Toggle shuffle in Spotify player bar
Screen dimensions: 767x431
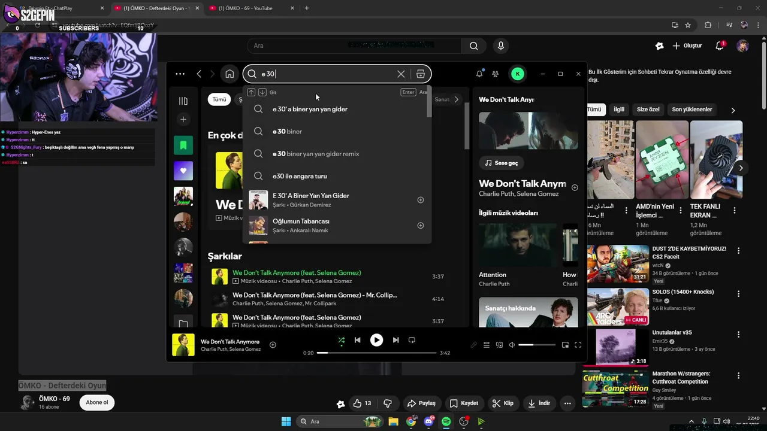point(341,340)
